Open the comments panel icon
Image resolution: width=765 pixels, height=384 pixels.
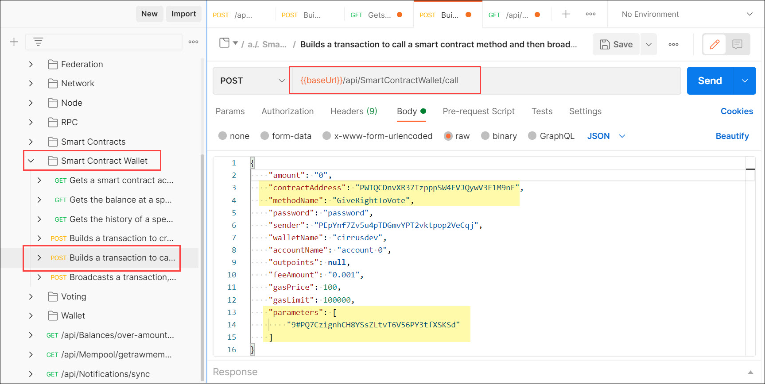pyautogui.click(x=737, y=44)
